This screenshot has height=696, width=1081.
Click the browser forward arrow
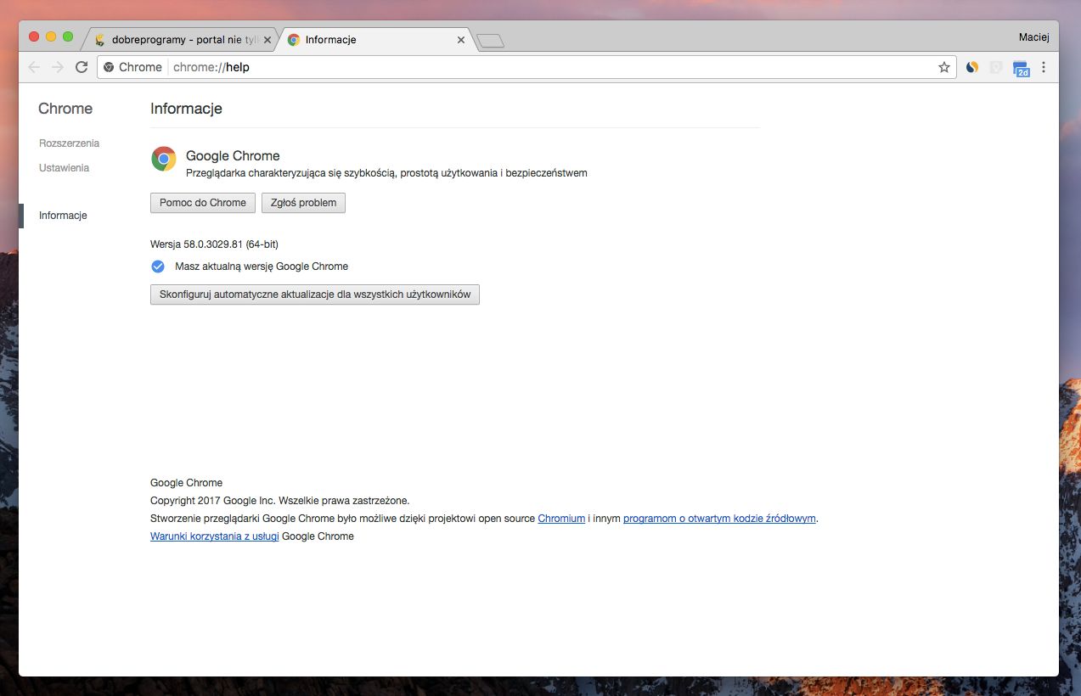click(x=58, y=67)
